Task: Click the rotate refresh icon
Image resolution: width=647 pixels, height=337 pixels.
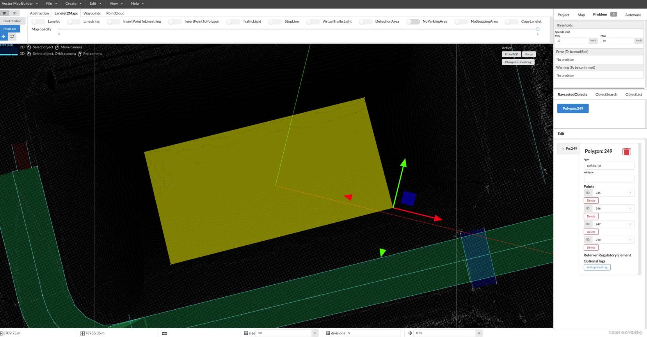Action: (x=12, y=36)
